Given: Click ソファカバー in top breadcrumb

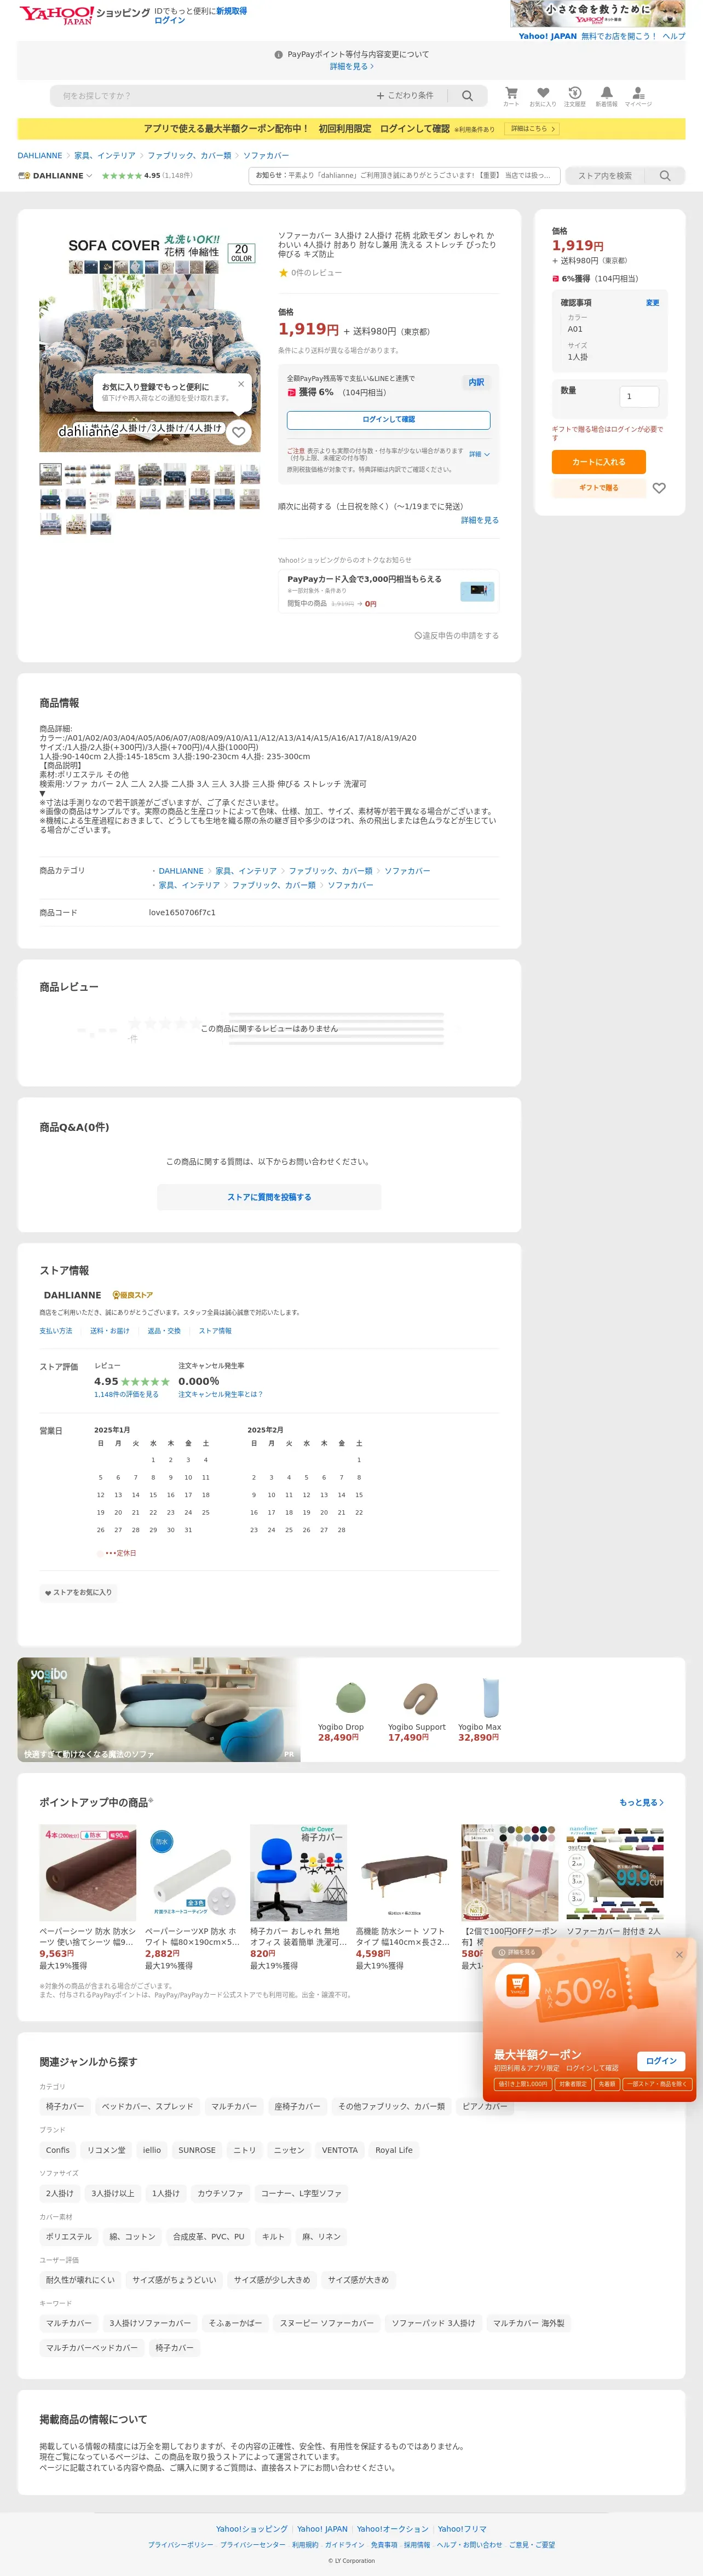Looking at the screenshot, I should (x=266, y=156).
